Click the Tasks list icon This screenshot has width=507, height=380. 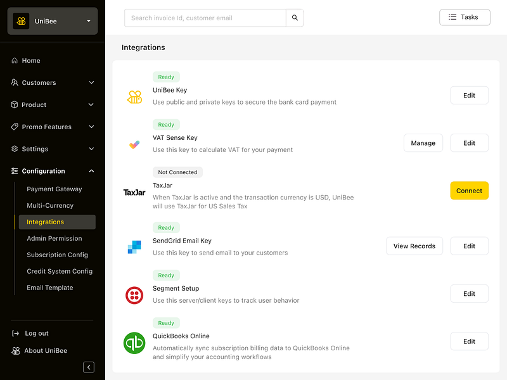tap(452, 17)
